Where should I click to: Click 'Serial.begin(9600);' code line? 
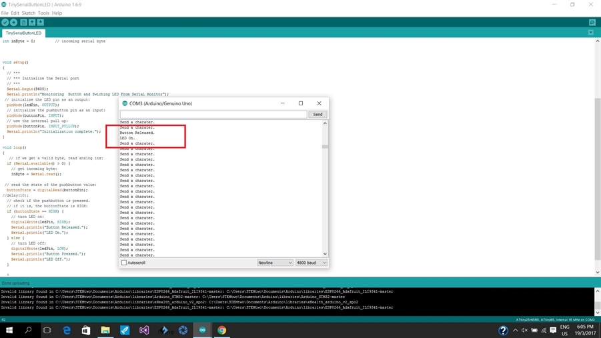pos(27,89)
